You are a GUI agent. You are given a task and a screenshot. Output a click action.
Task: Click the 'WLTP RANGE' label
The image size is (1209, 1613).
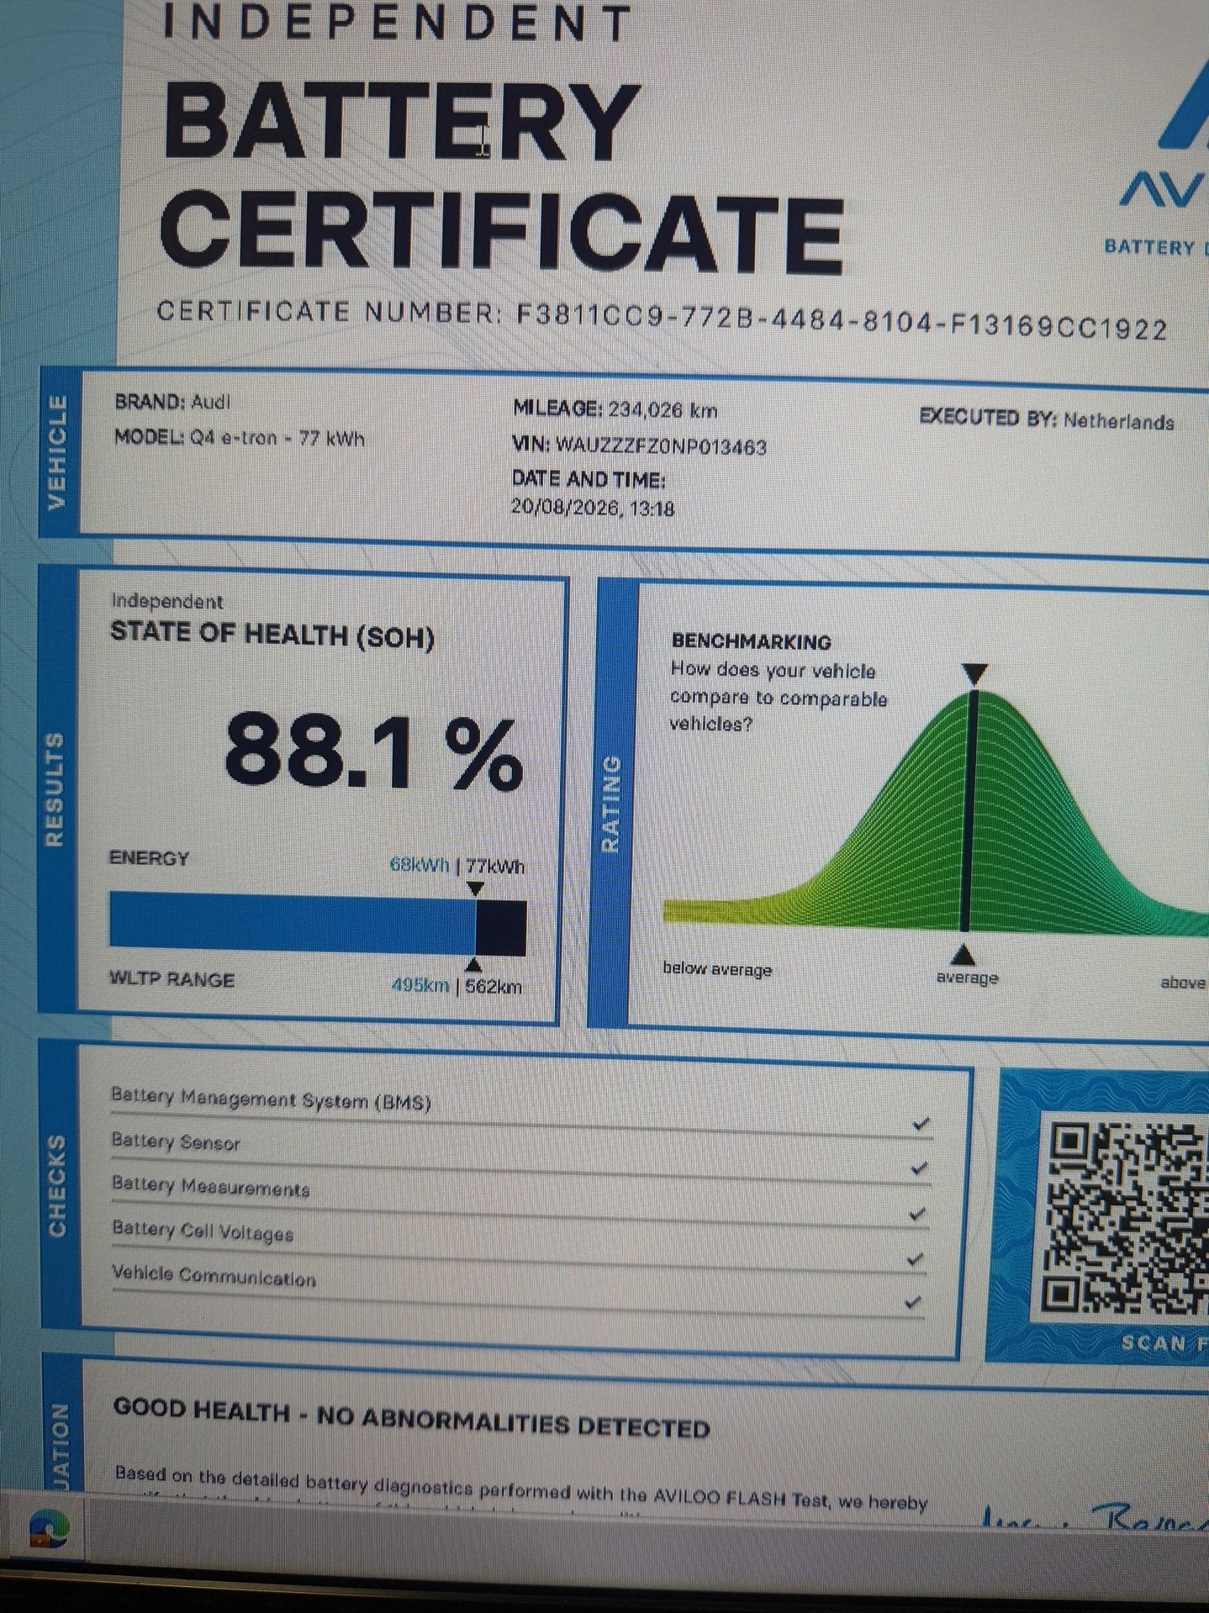[x=172, y=979]
